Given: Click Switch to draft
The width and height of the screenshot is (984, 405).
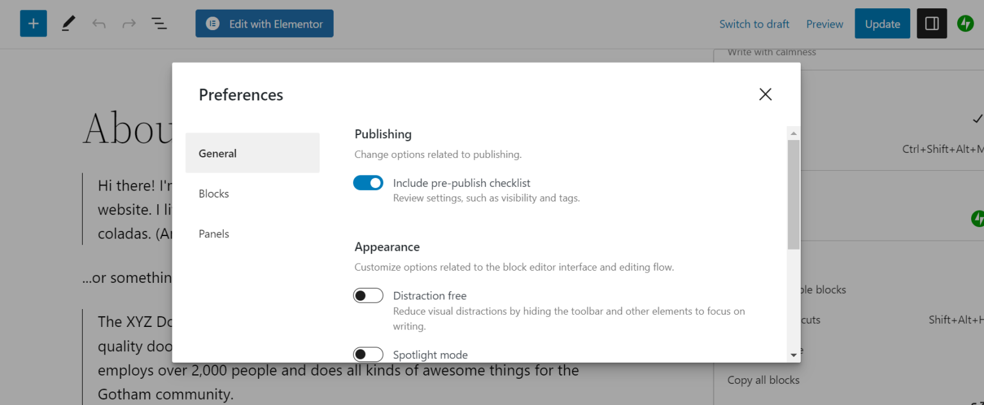Looking at the screenshot, I should pyautogui.click(x=754, y=24).
